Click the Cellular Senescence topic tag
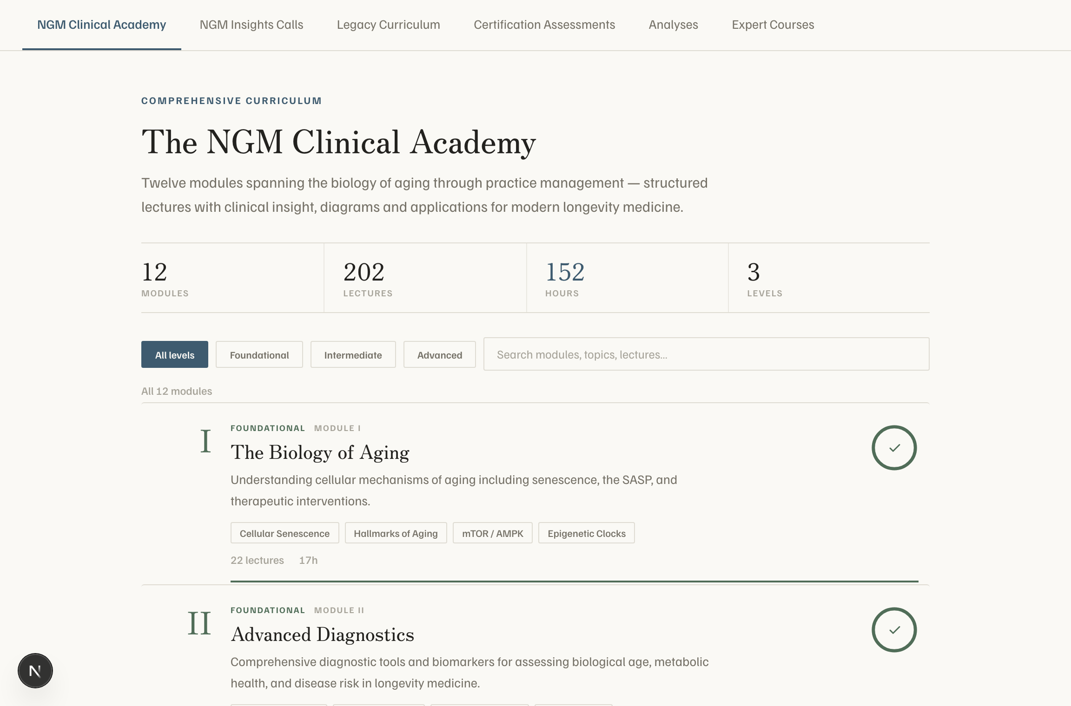The height and width of the screenshot is (706, 1071). [285, 533]
